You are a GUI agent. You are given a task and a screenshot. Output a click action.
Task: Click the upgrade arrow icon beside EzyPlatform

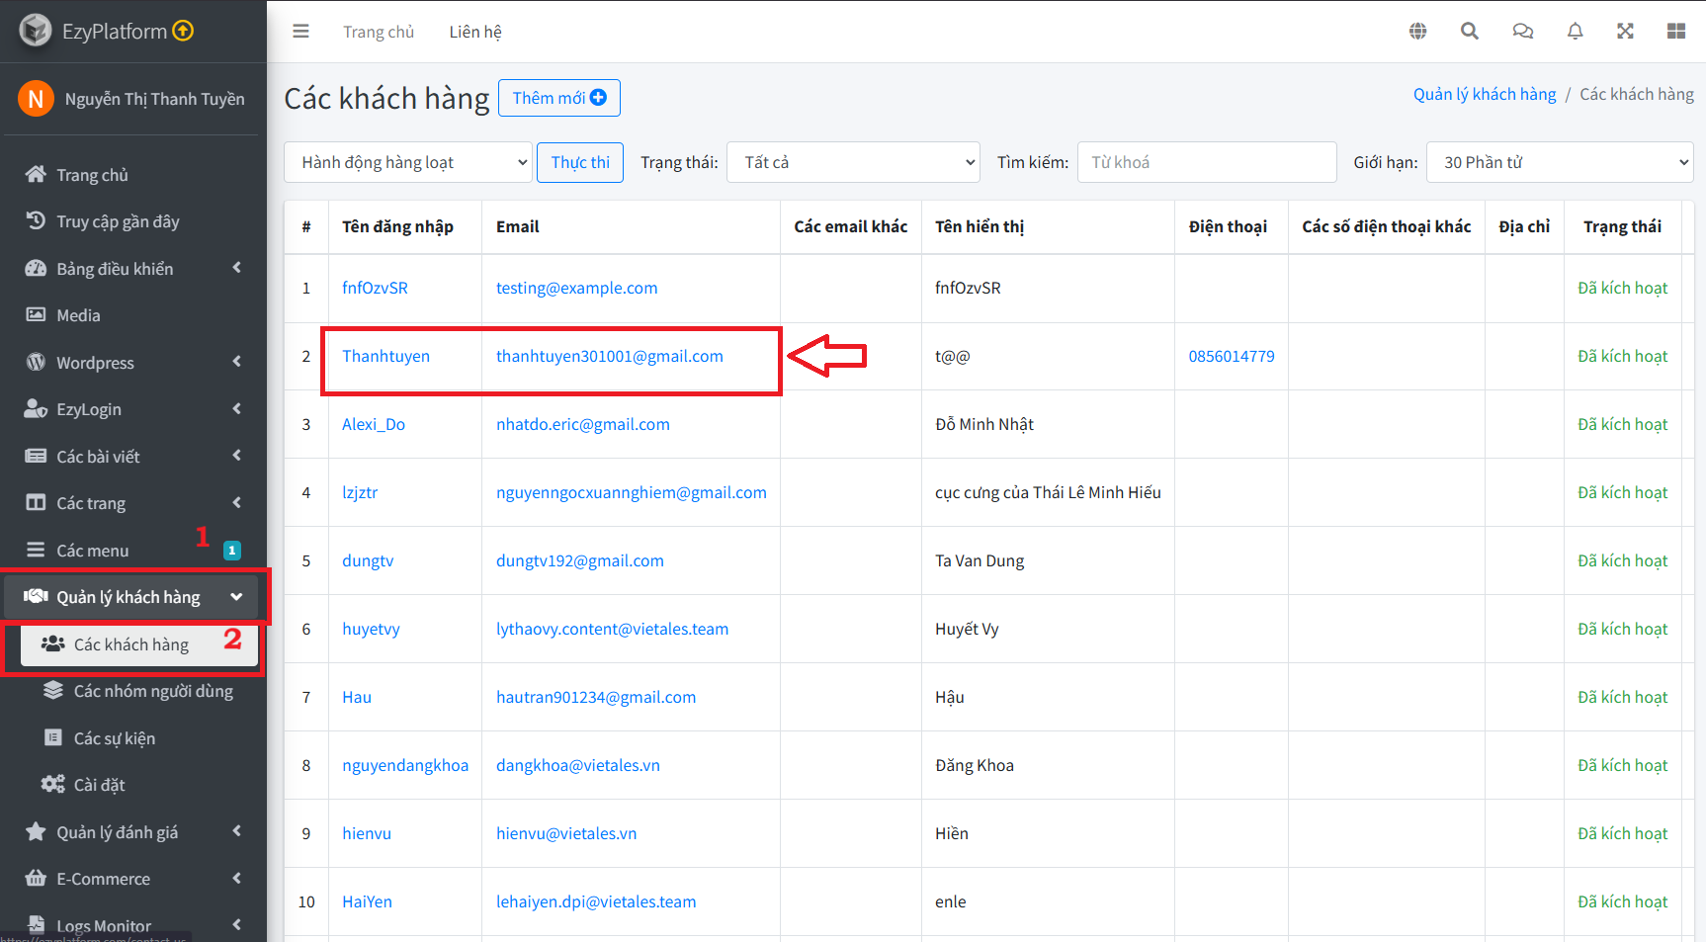tap(183, 31)
